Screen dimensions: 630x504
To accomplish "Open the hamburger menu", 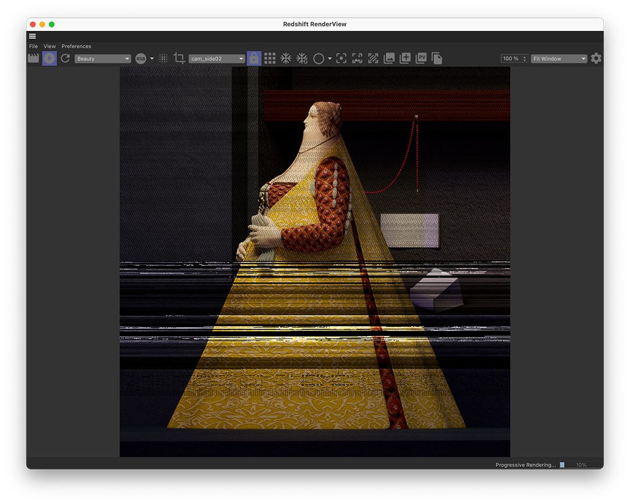I will pyautogui.click(x=33, y=36).
